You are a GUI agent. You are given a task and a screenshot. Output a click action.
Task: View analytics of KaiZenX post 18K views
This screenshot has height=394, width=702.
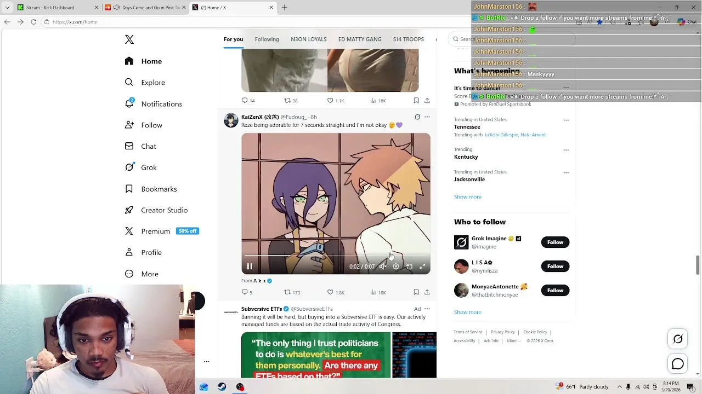pos(378,292)
